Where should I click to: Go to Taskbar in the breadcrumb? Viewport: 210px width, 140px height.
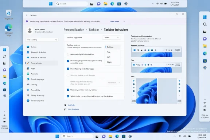pyautogui.click(x=94, y=30)
